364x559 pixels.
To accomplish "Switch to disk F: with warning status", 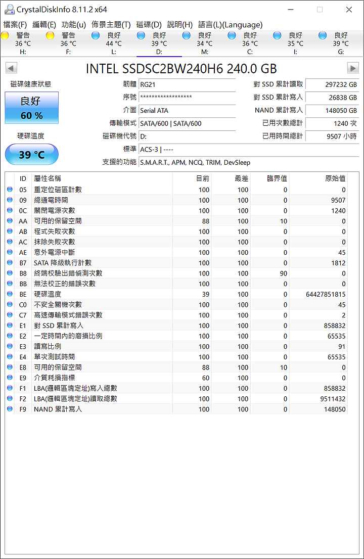I will pos(68,43).
